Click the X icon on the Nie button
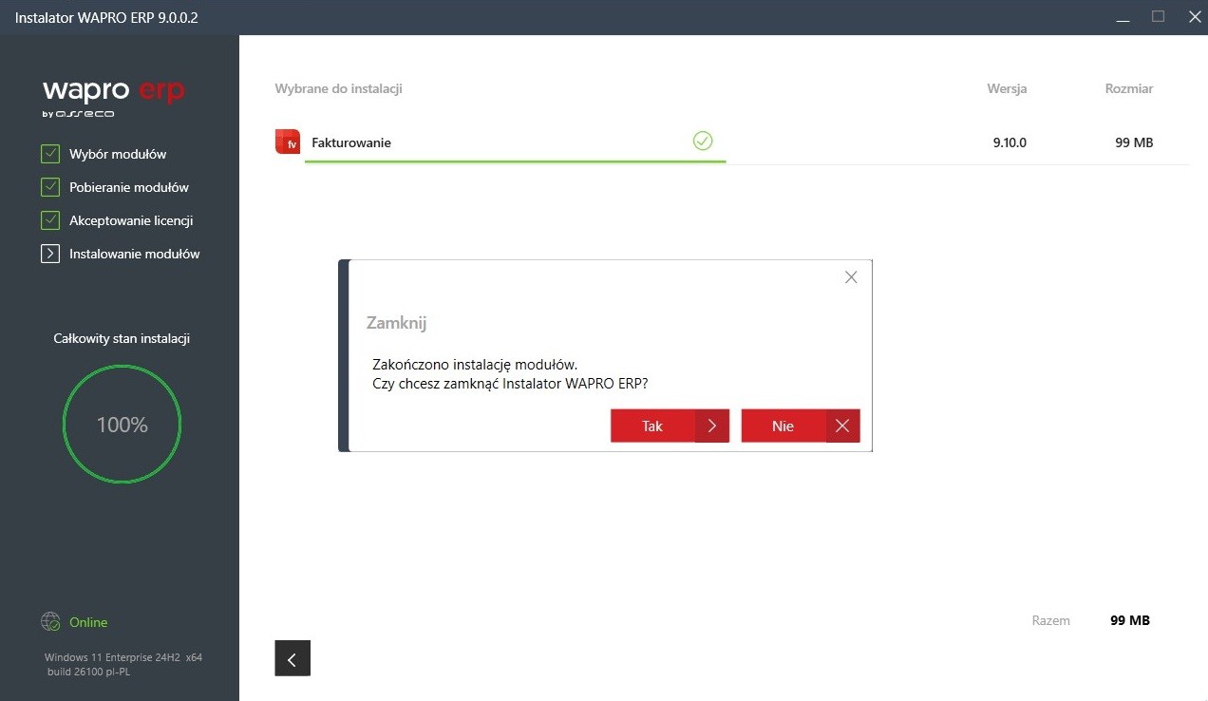The width and height of the screenshot is (1208, 701). pos(842,426)
